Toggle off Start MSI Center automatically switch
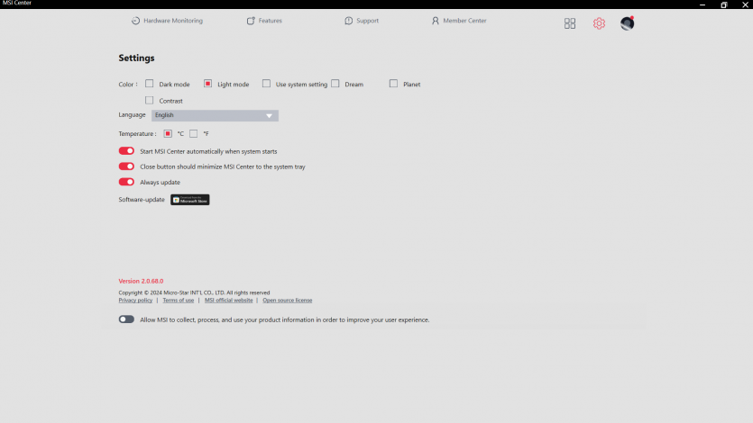This screenshot has height=423, width=753. click(x=126, y=151)
